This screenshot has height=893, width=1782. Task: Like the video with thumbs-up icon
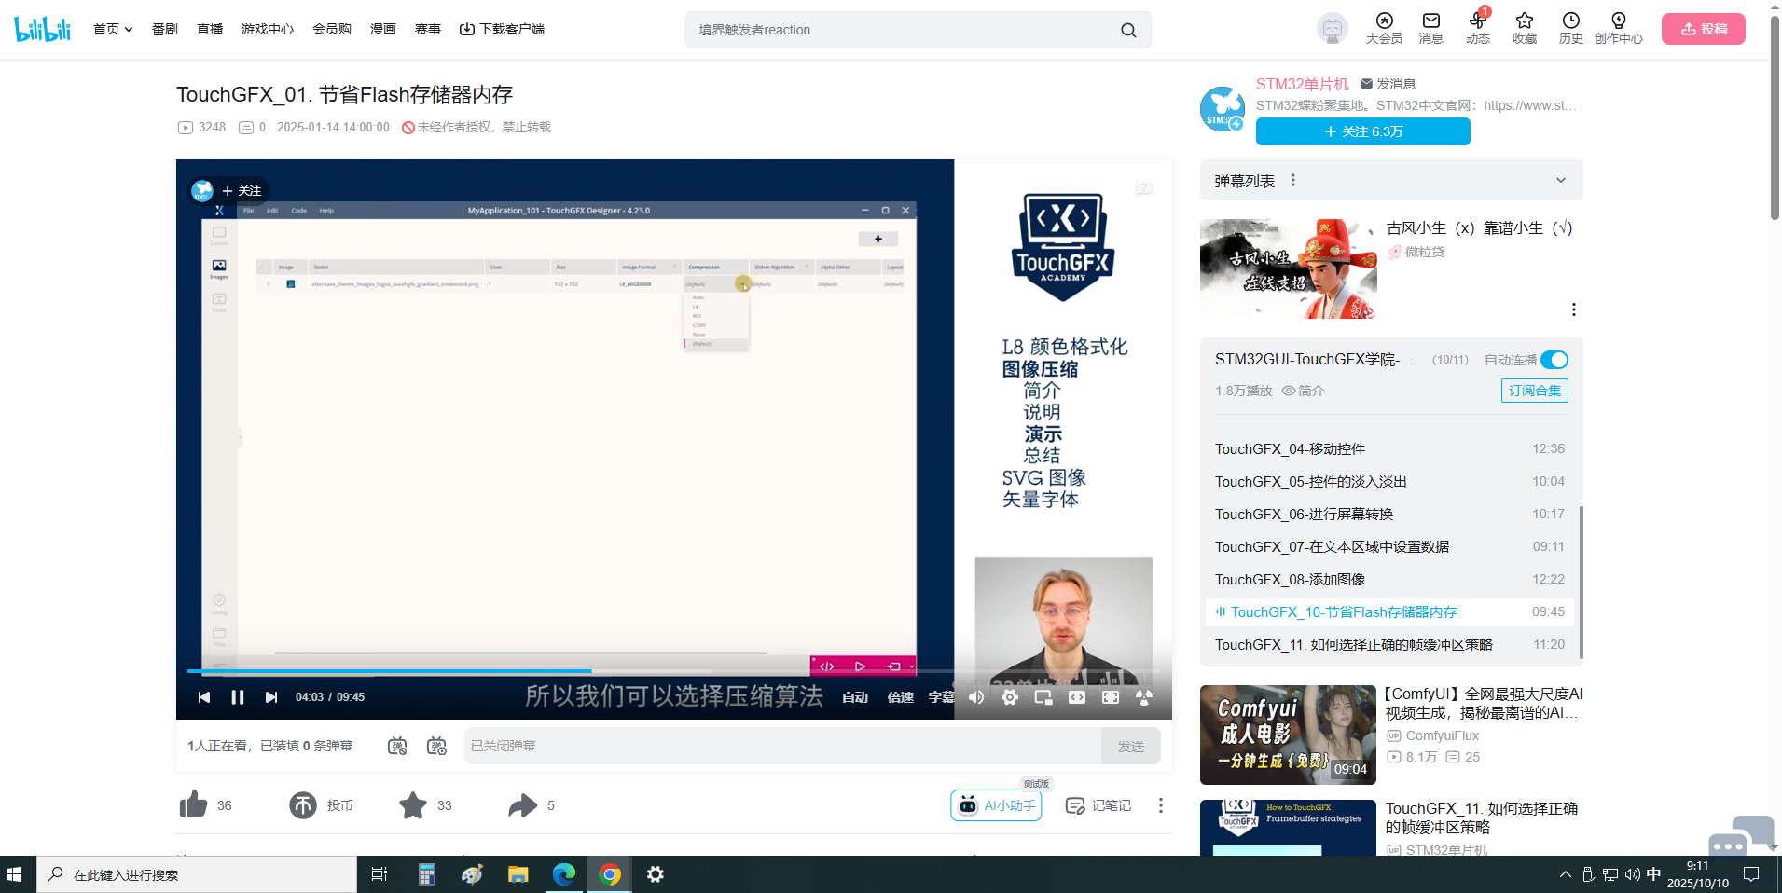(x=194, y=805)
